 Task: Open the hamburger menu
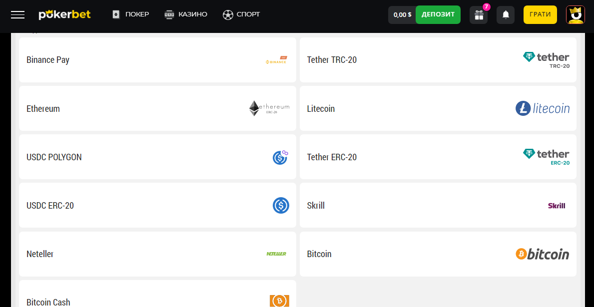[17, 14]
